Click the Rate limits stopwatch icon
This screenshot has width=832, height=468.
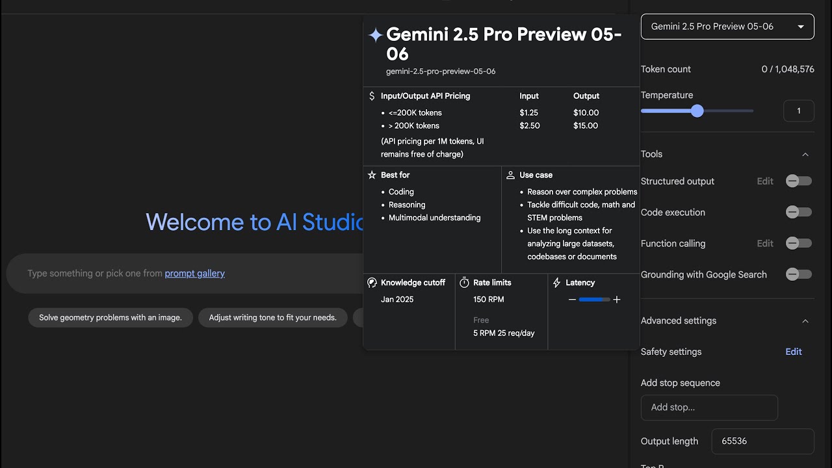(464, 283)
